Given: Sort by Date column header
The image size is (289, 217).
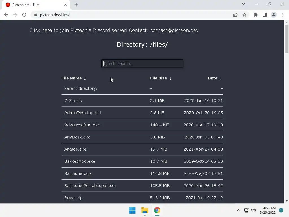Looking at the screenshot, I should tap(215, 78).
